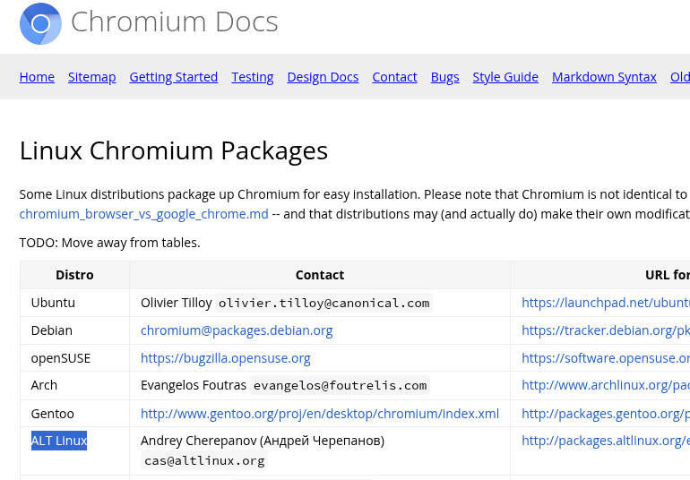Follow the launchpad.net Ubuntu URL link

605,303
